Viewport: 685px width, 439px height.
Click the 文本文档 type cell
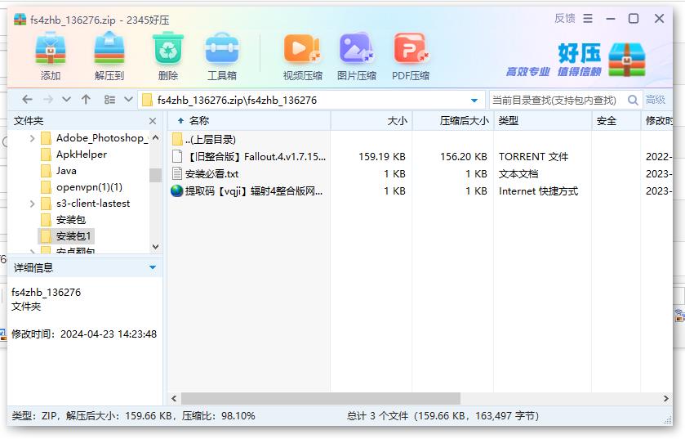(x=518, y=174)
